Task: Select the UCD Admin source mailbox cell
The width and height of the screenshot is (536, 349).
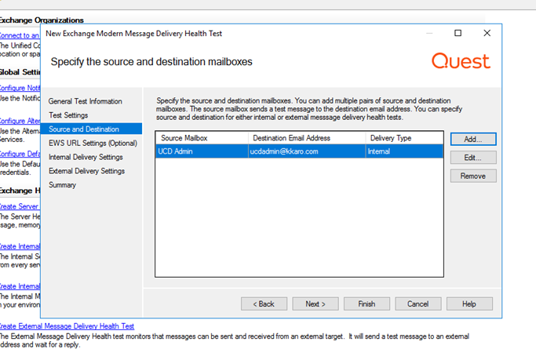Action: pyautogui.click(x=202, y=151)
